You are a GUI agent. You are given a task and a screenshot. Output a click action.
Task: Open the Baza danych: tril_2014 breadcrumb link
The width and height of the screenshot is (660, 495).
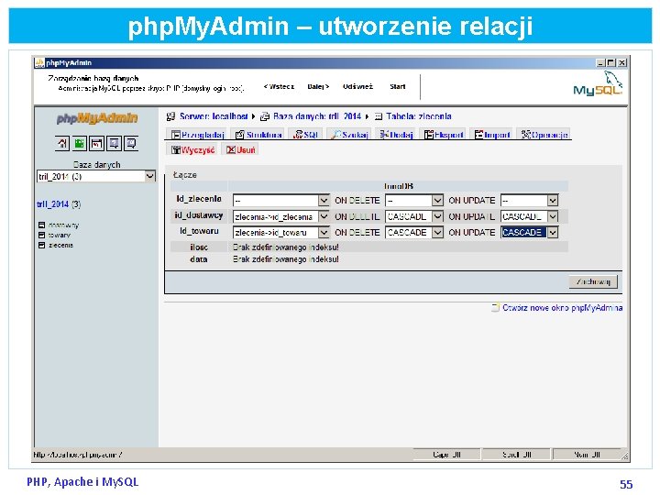tap(317, 116)
